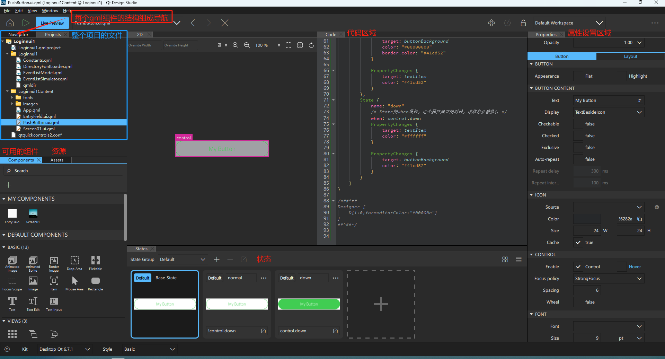Reset the 2D view with the refresh icon
The width and height of the screenshot is (665, 359).
tap(311, 45)
